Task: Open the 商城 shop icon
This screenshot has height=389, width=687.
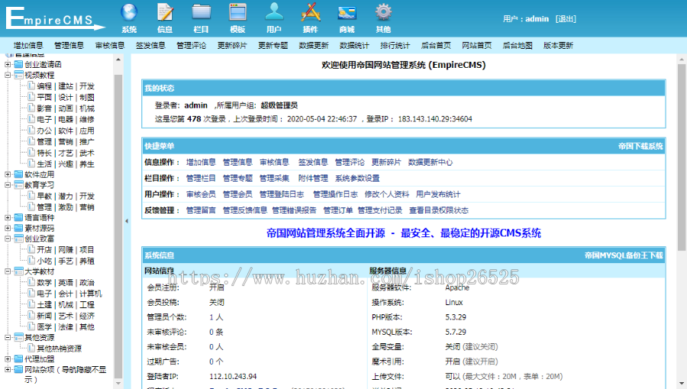Action: 347,13
